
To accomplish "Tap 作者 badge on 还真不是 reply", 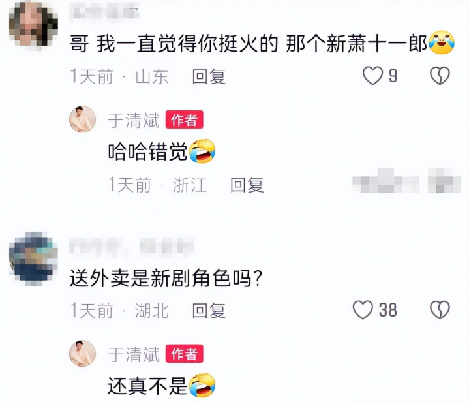I will (x=184, y=354).
